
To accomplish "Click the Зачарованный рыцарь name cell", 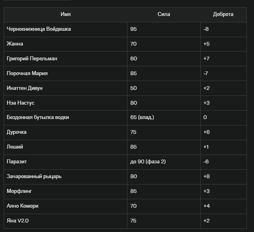I will (65, 177).
